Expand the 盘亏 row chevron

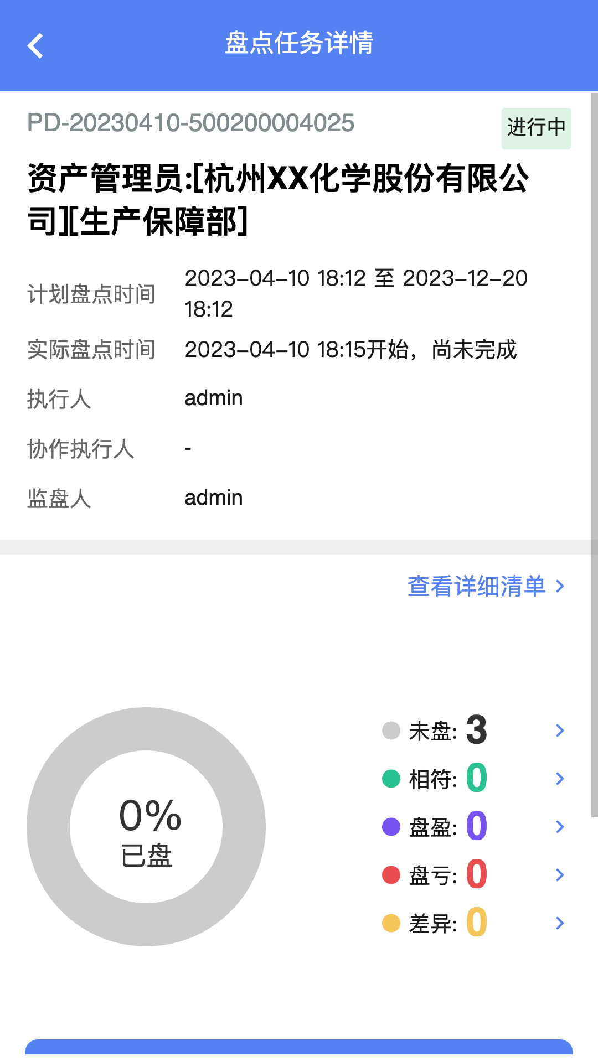560,875
